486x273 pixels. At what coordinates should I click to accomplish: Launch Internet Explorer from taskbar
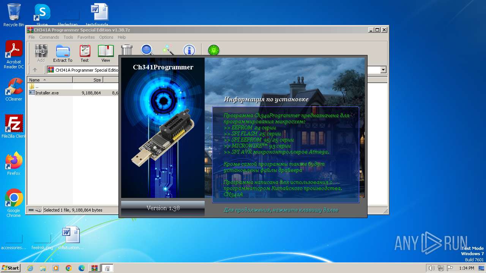coord(30,268)
